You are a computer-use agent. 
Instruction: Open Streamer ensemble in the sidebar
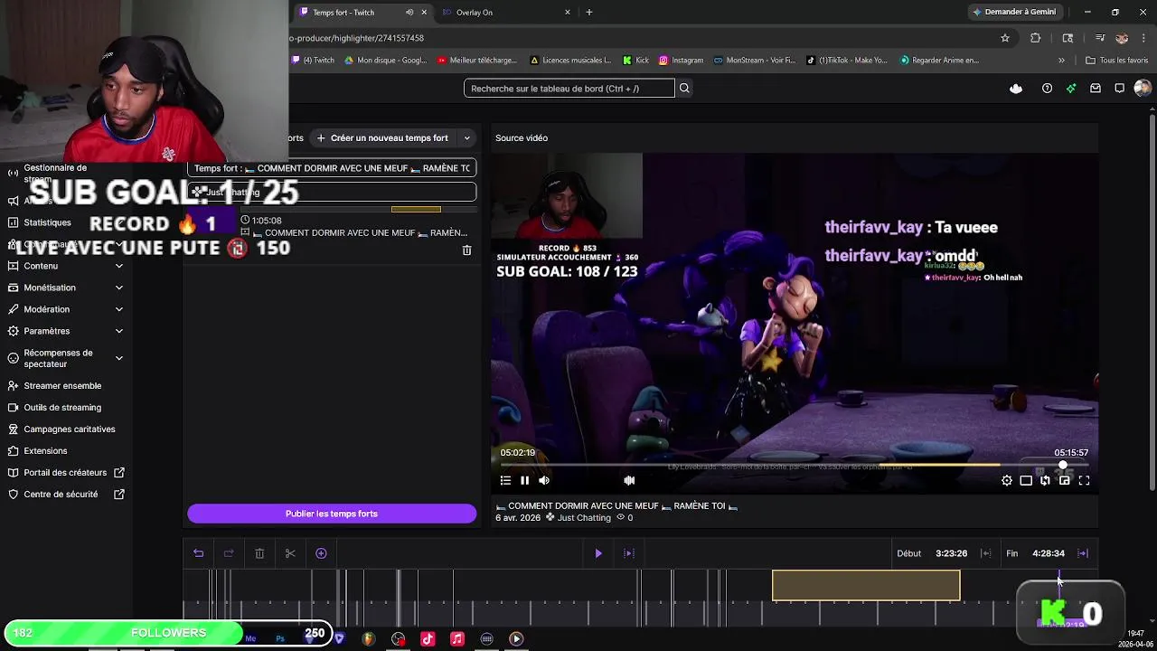(x=62, y=386)
